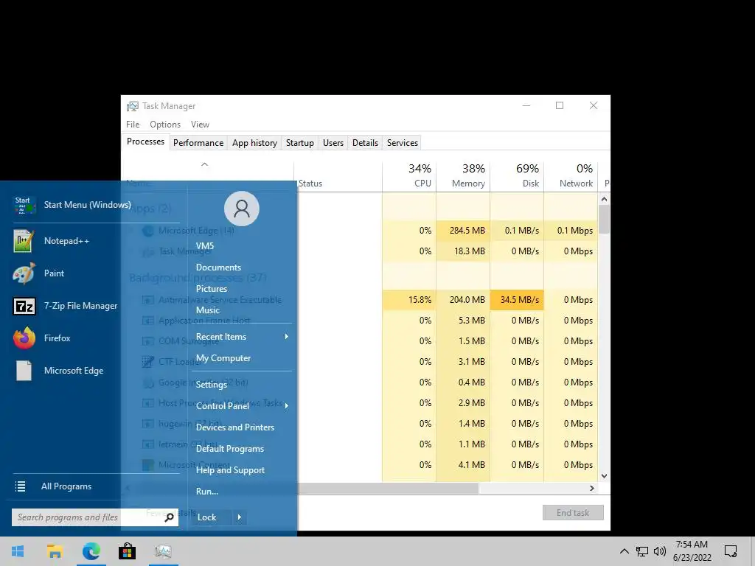The width and height of the screenshot is (755, 566).
Task: Open Pictures from start menu
Action: [x=212, y=289]
